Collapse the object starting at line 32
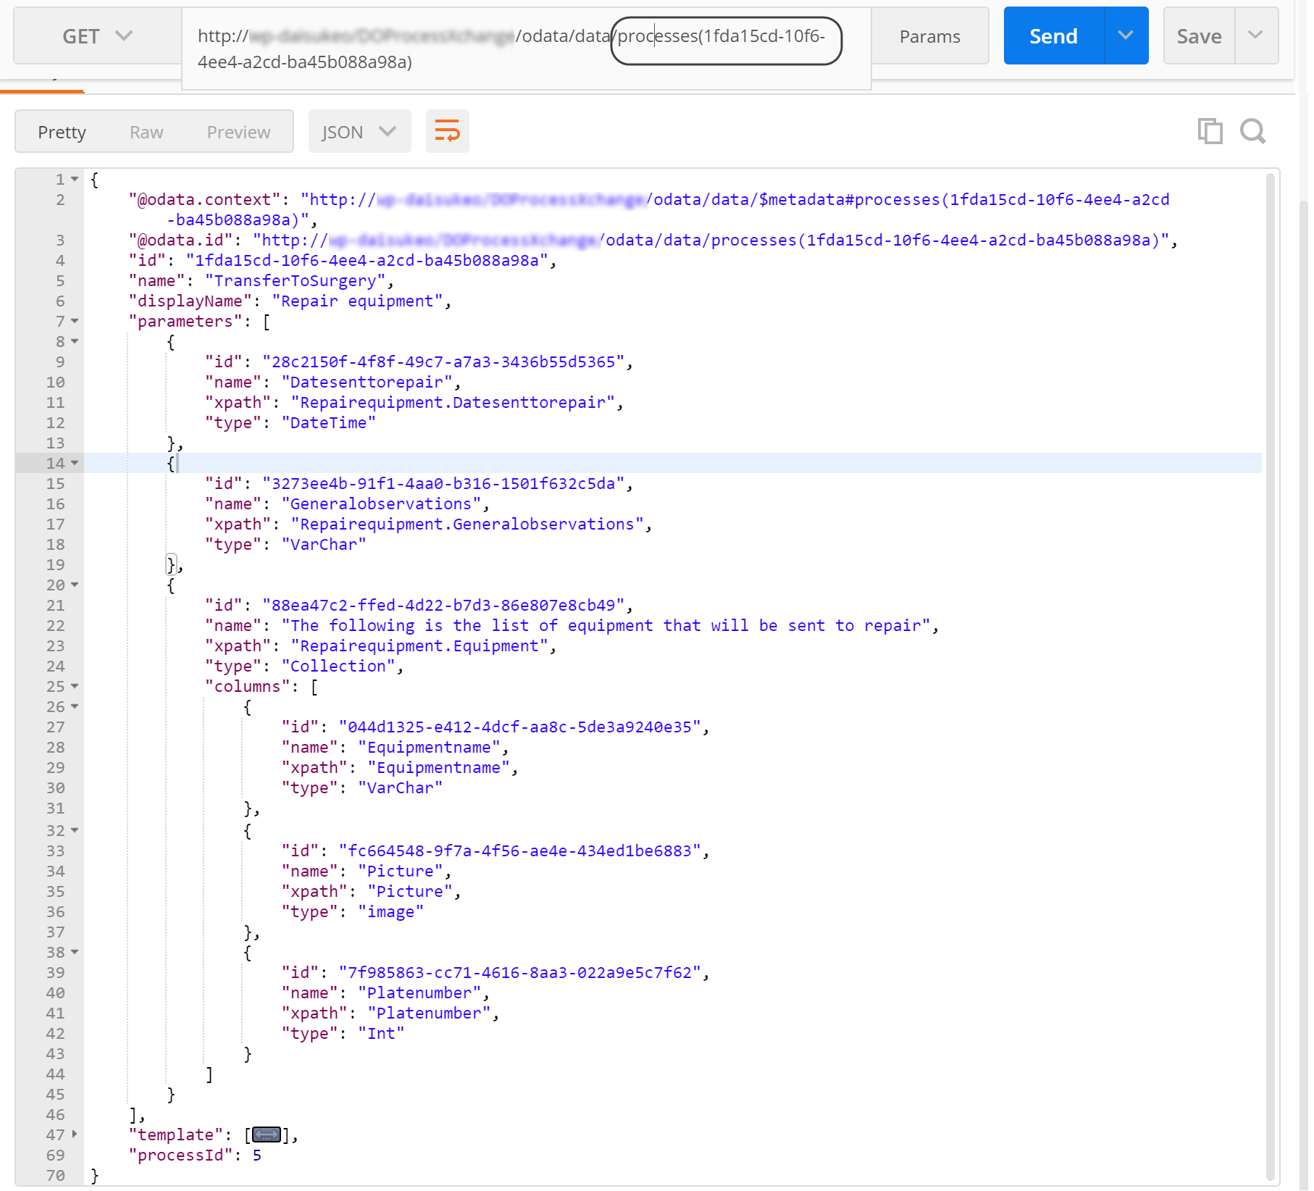 tap(75, 830)
